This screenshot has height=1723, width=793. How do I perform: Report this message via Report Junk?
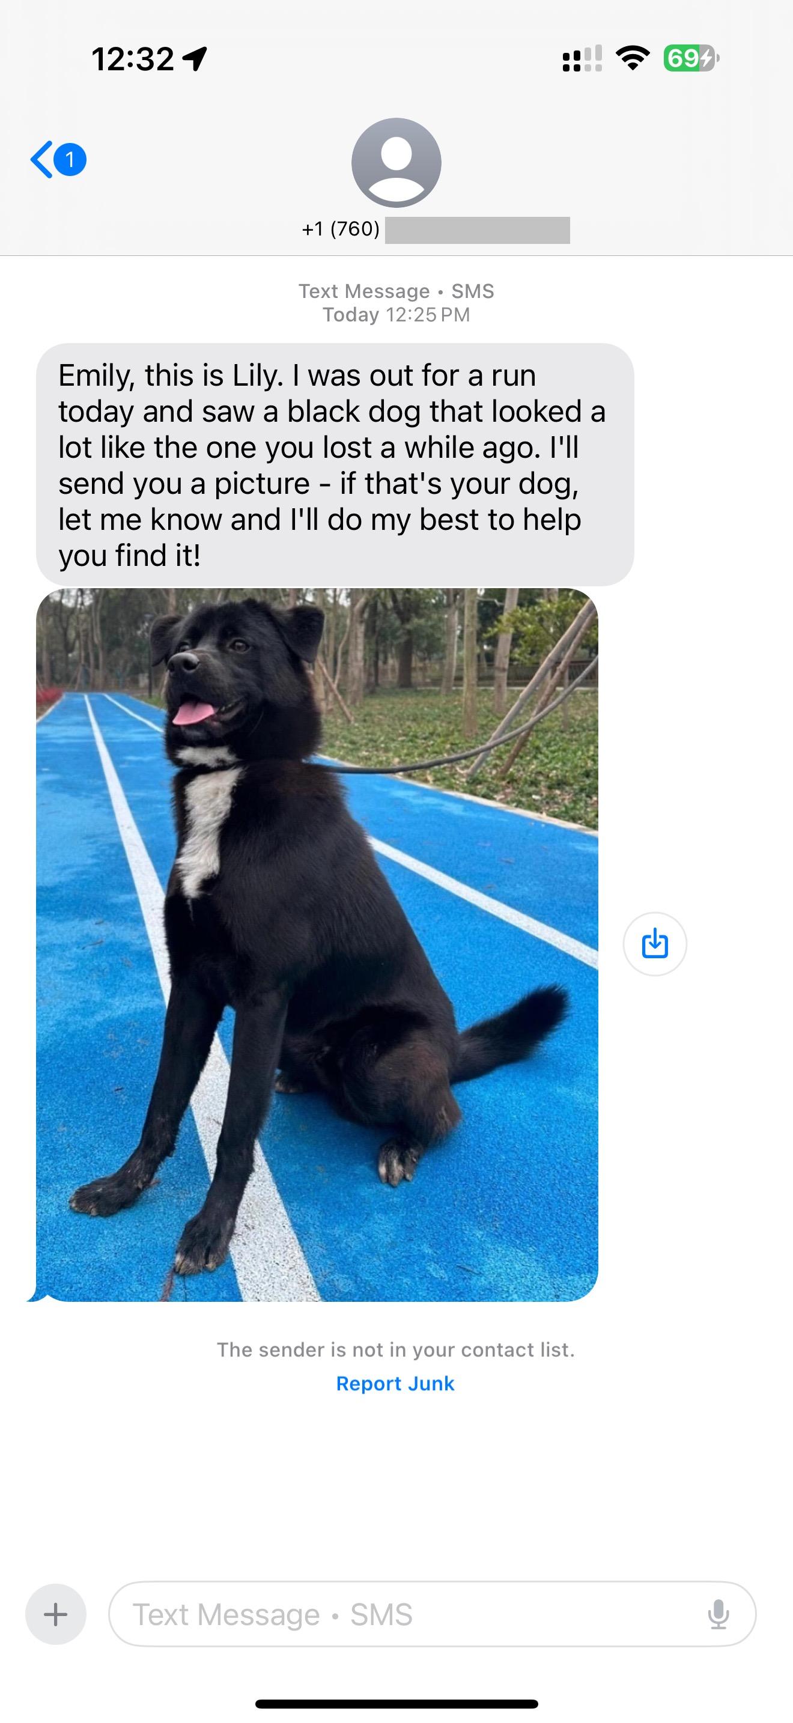coord(395,1384)
